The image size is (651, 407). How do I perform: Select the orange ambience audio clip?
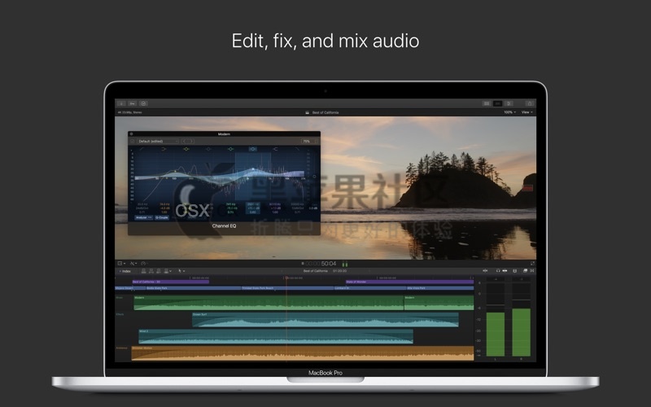pos(302,353)
